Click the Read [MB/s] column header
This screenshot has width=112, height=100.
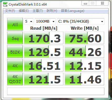pyautogui.click(x=44, y=28)
